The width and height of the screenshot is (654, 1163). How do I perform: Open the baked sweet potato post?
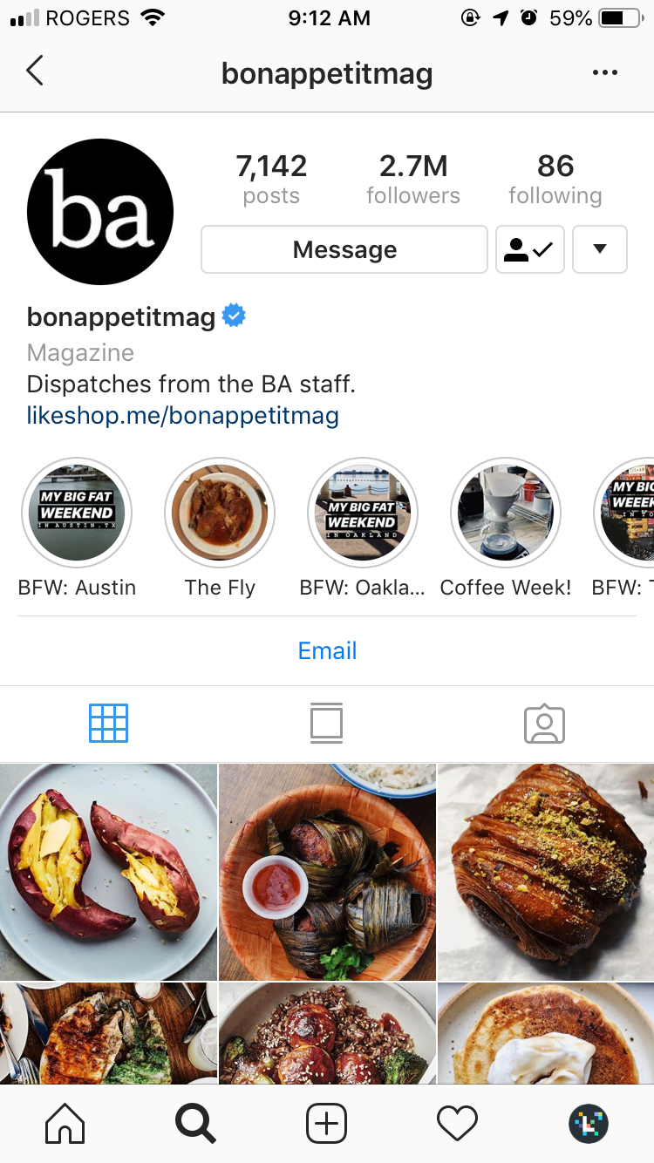point(108,872)
